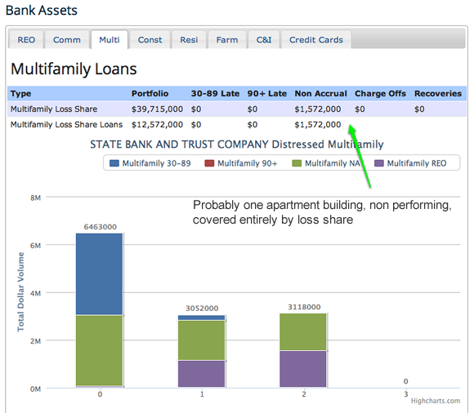Click Non Accrual $1,572,000 in Loss Share Loans row

click(x=318, y=125)
